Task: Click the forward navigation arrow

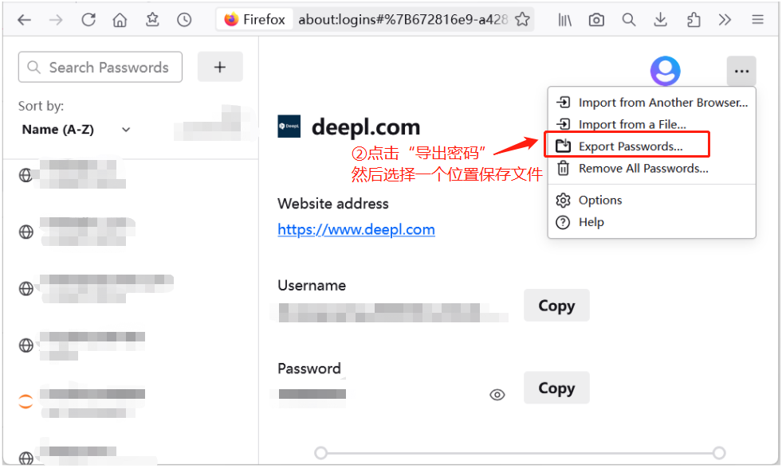Action: click(56, 20)
